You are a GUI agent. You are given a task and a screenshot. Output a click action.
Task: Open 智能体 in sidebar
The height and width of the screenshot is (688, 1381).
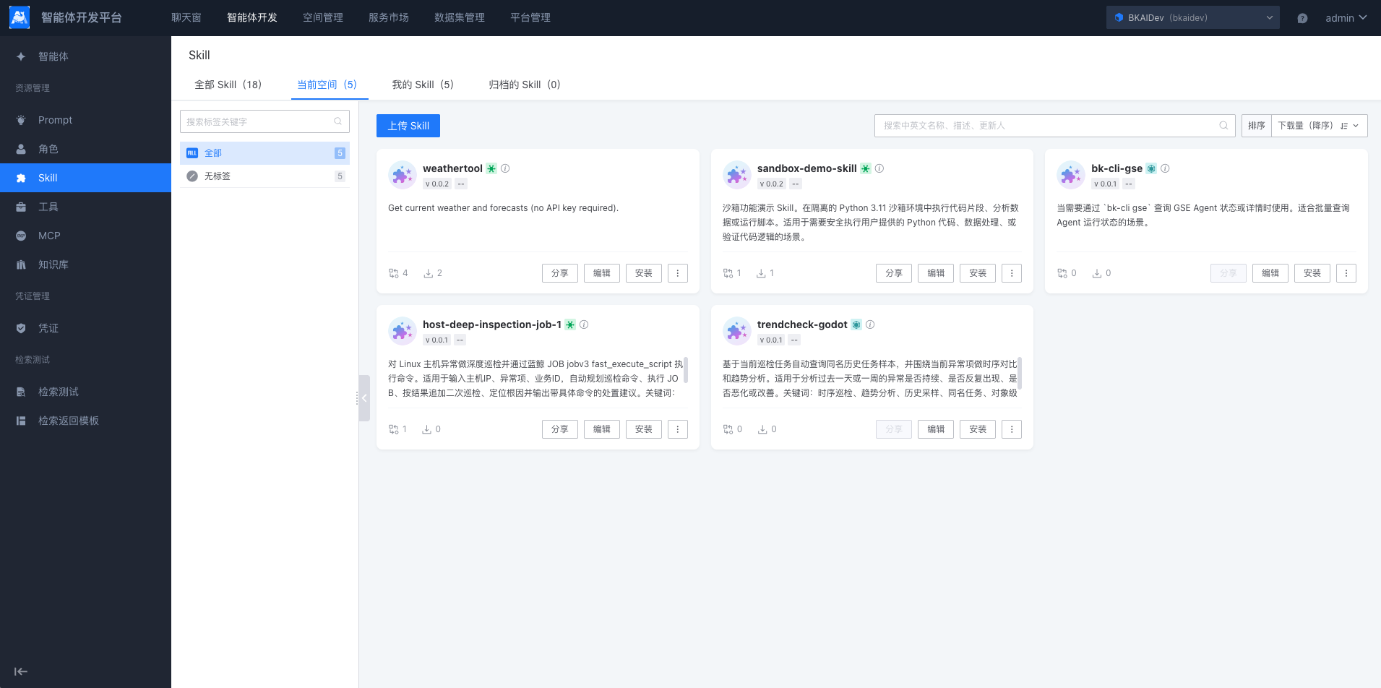tap(85, 56)
